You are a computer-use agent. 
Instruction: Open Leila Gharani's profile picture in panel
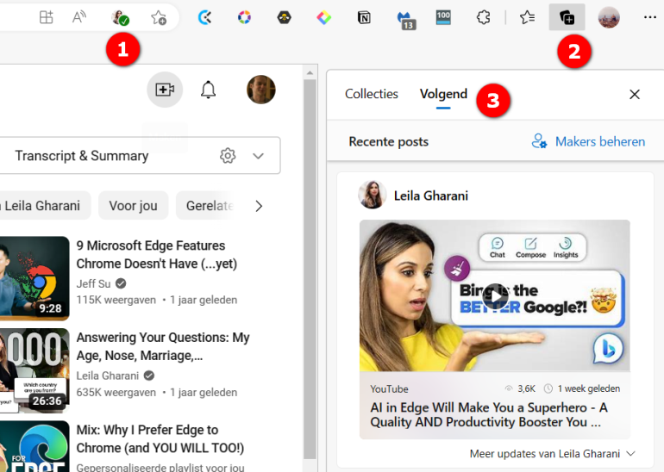pos(372,195)
